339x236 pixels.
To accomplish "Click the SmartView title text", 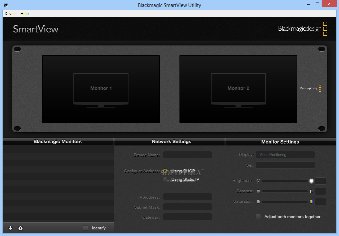I will (x=36, y=29).
